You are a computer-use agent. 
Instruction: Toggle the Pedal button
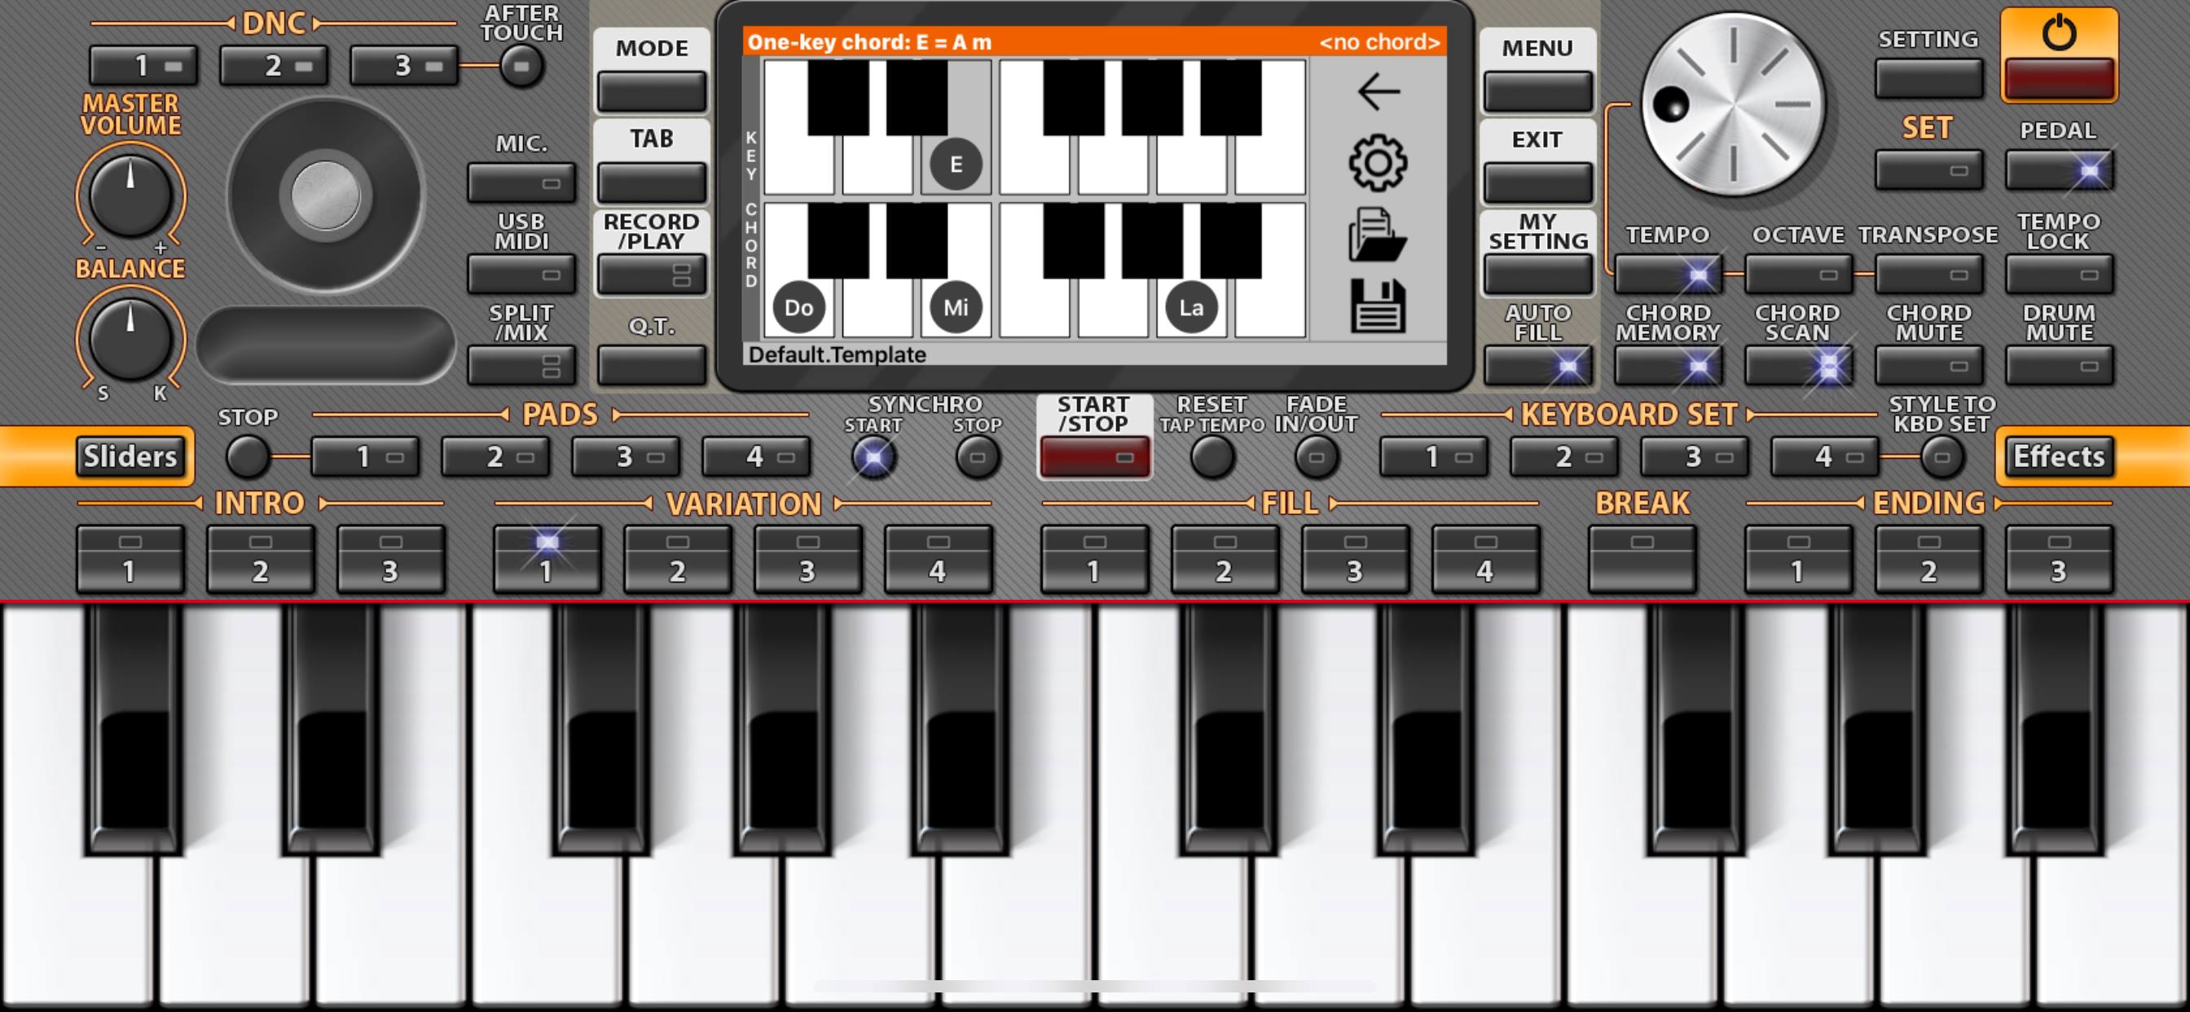pyautogui.click(x=2058, y=170)
